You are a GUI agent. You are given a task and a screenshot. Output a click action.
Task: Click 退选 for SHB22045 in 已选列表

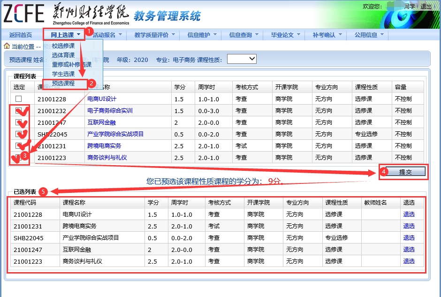pos(409,238)
